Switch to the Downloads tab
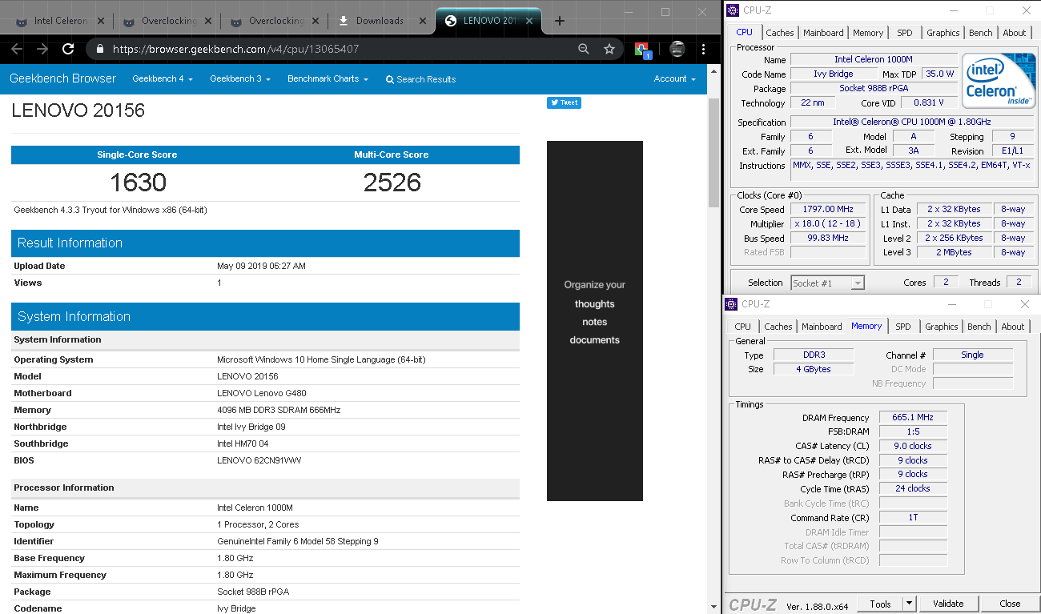The height and width of the screenshot is (614, 1041). [x=380, y=21]
